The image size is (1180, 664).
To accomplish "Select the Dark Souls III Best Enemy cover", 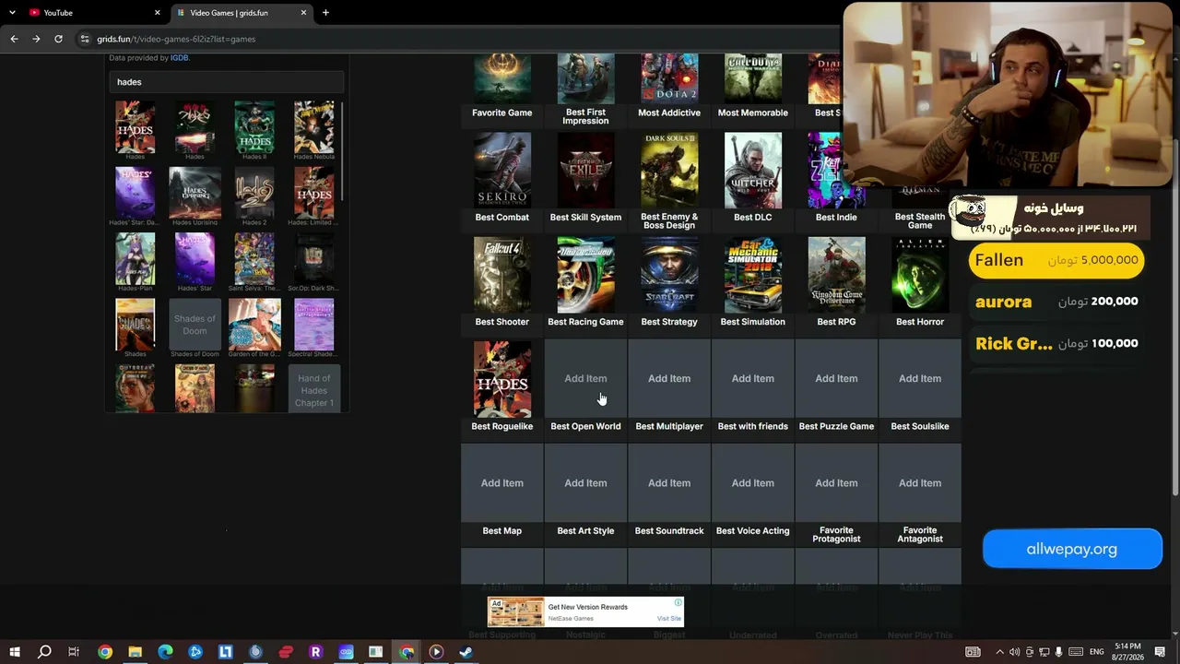I will click(x=669, y=171).
